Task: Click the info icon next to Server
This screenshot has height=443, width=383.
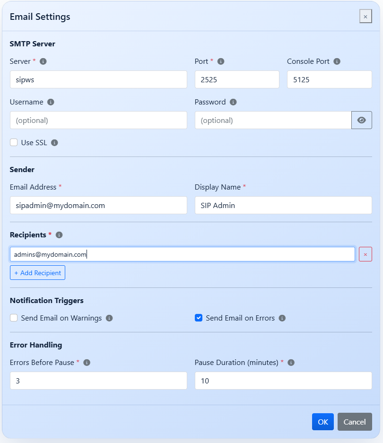Action: click(x=43, y=61)
